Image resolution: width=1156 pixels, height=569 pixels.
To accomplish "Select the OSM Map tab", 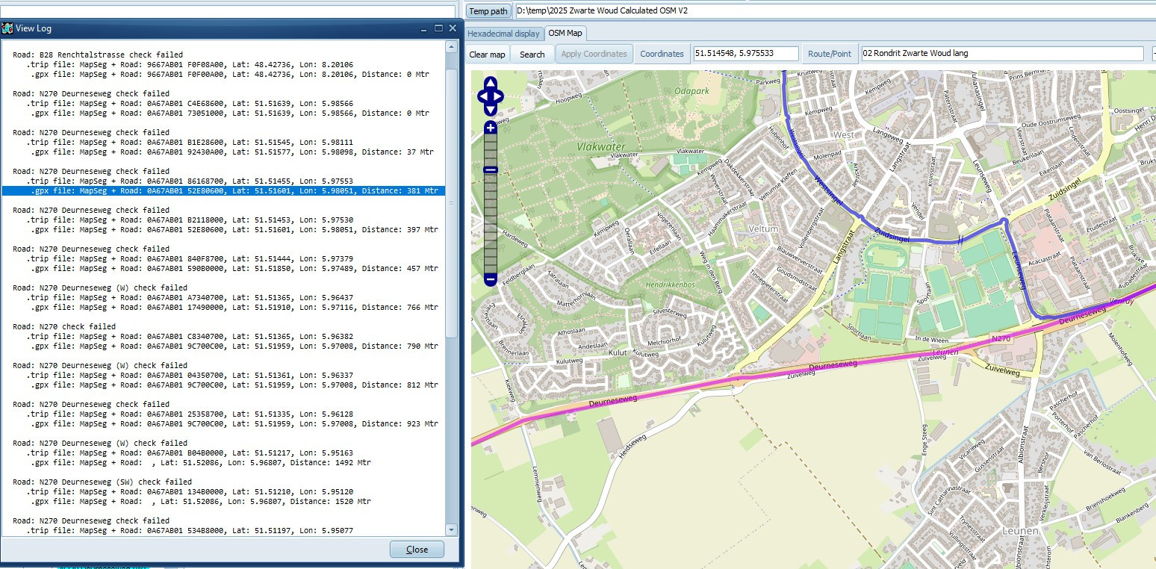I will 565,33.
